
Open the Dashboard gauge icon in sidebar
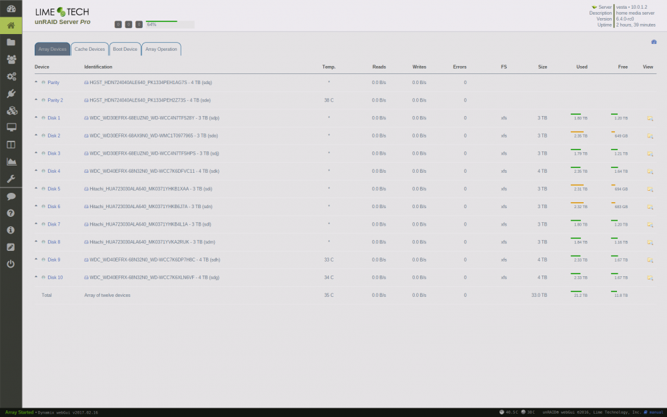[11, 9]
